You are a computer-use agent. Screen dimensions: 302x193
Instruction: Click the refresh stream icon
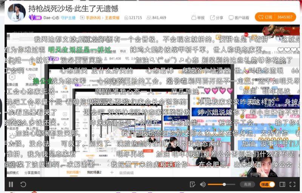[23, 184]
